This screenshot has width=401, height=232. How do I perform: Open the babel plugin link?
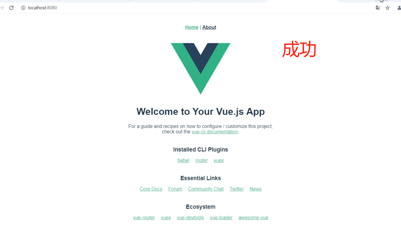pos(183,160)
